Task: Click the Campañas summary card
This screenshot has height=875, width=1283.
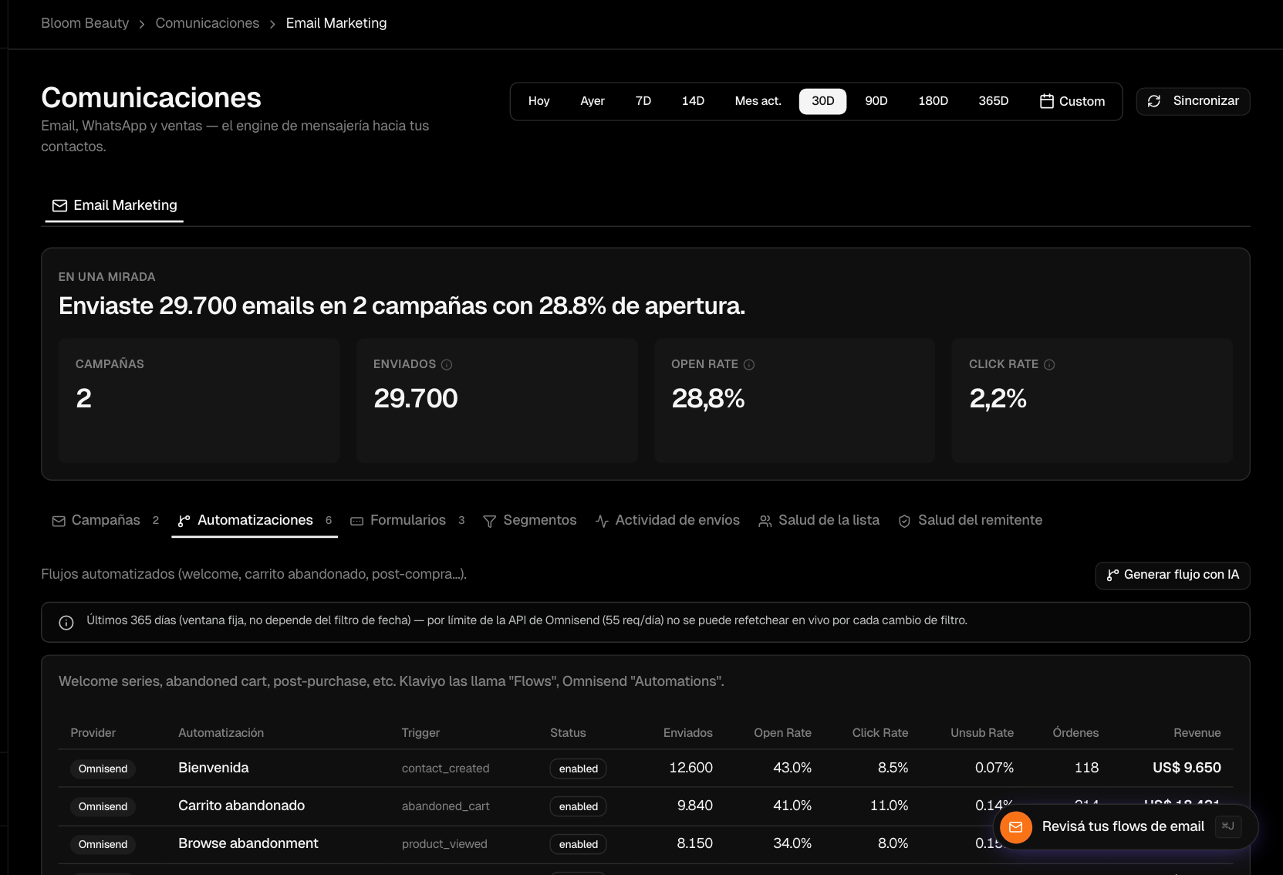Action: pos(199,400)
